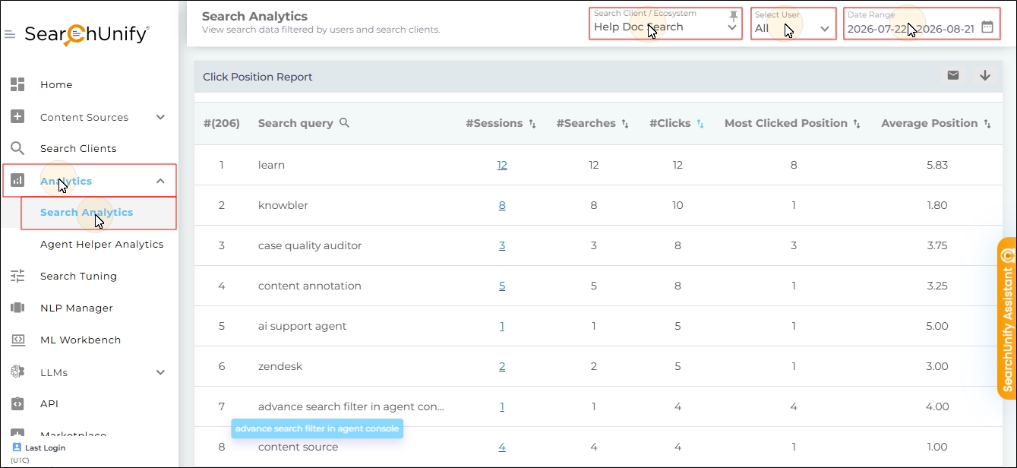This screenshot has width=1017, height=468.
Task: Click the Content Sources plus icon
Action: click(17, 117)
